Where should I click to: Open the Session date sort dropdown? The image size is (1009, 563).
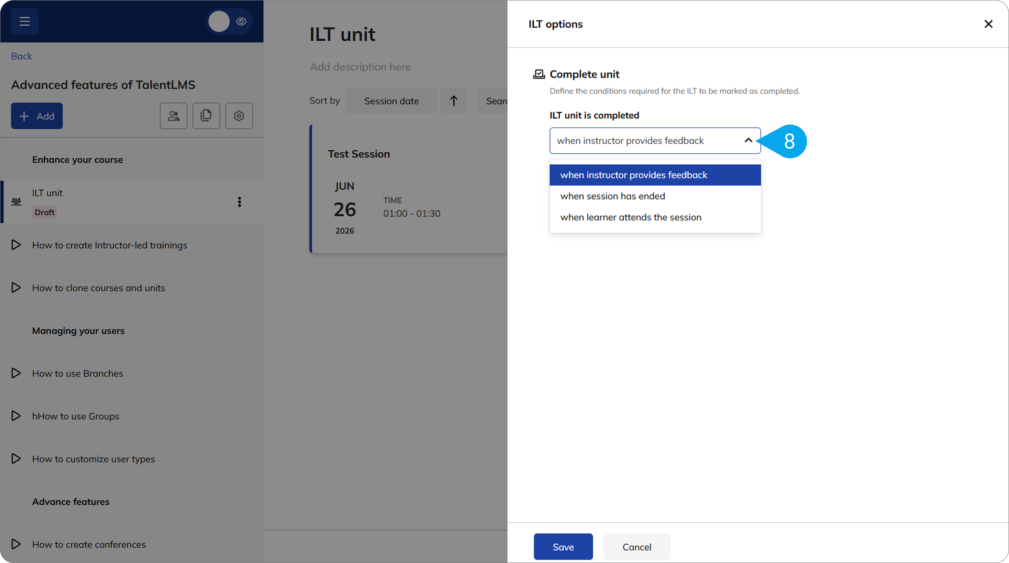click(x=391, y=101)
